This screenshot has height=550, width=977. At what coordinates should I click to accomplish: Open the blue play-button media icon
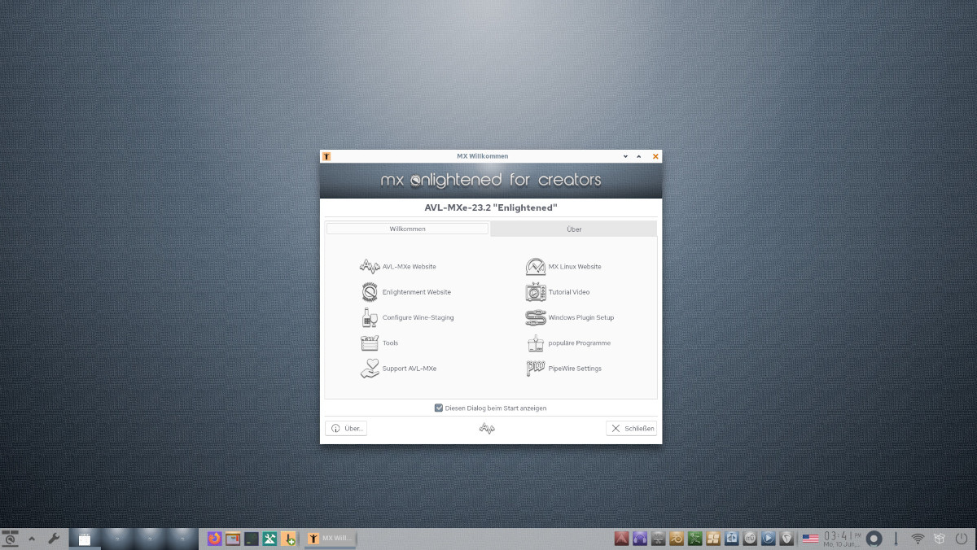768,539
